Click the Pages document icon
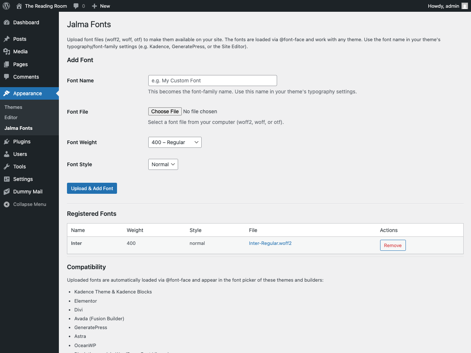This screenshot has height=353, width=471. coord(7,64)
